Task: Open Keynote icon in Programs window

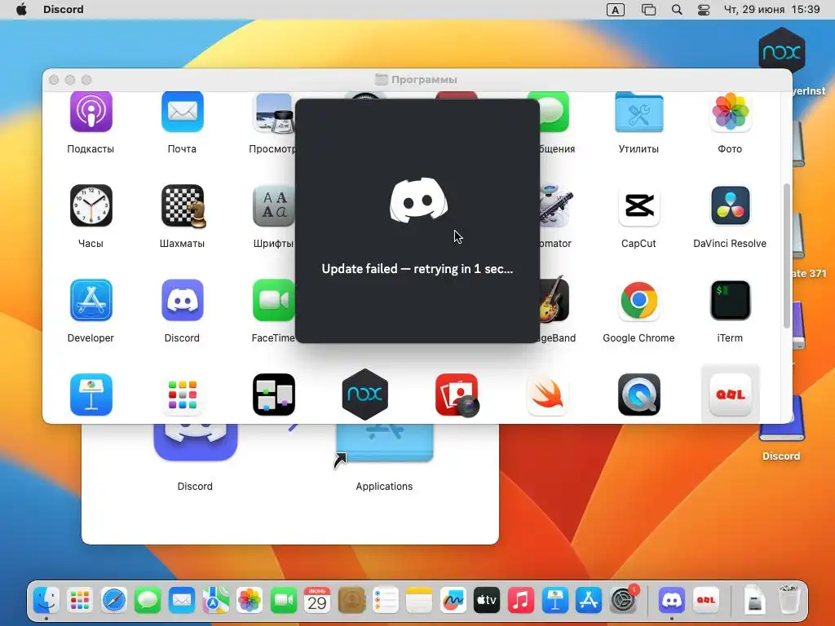Action: [91, 395]
